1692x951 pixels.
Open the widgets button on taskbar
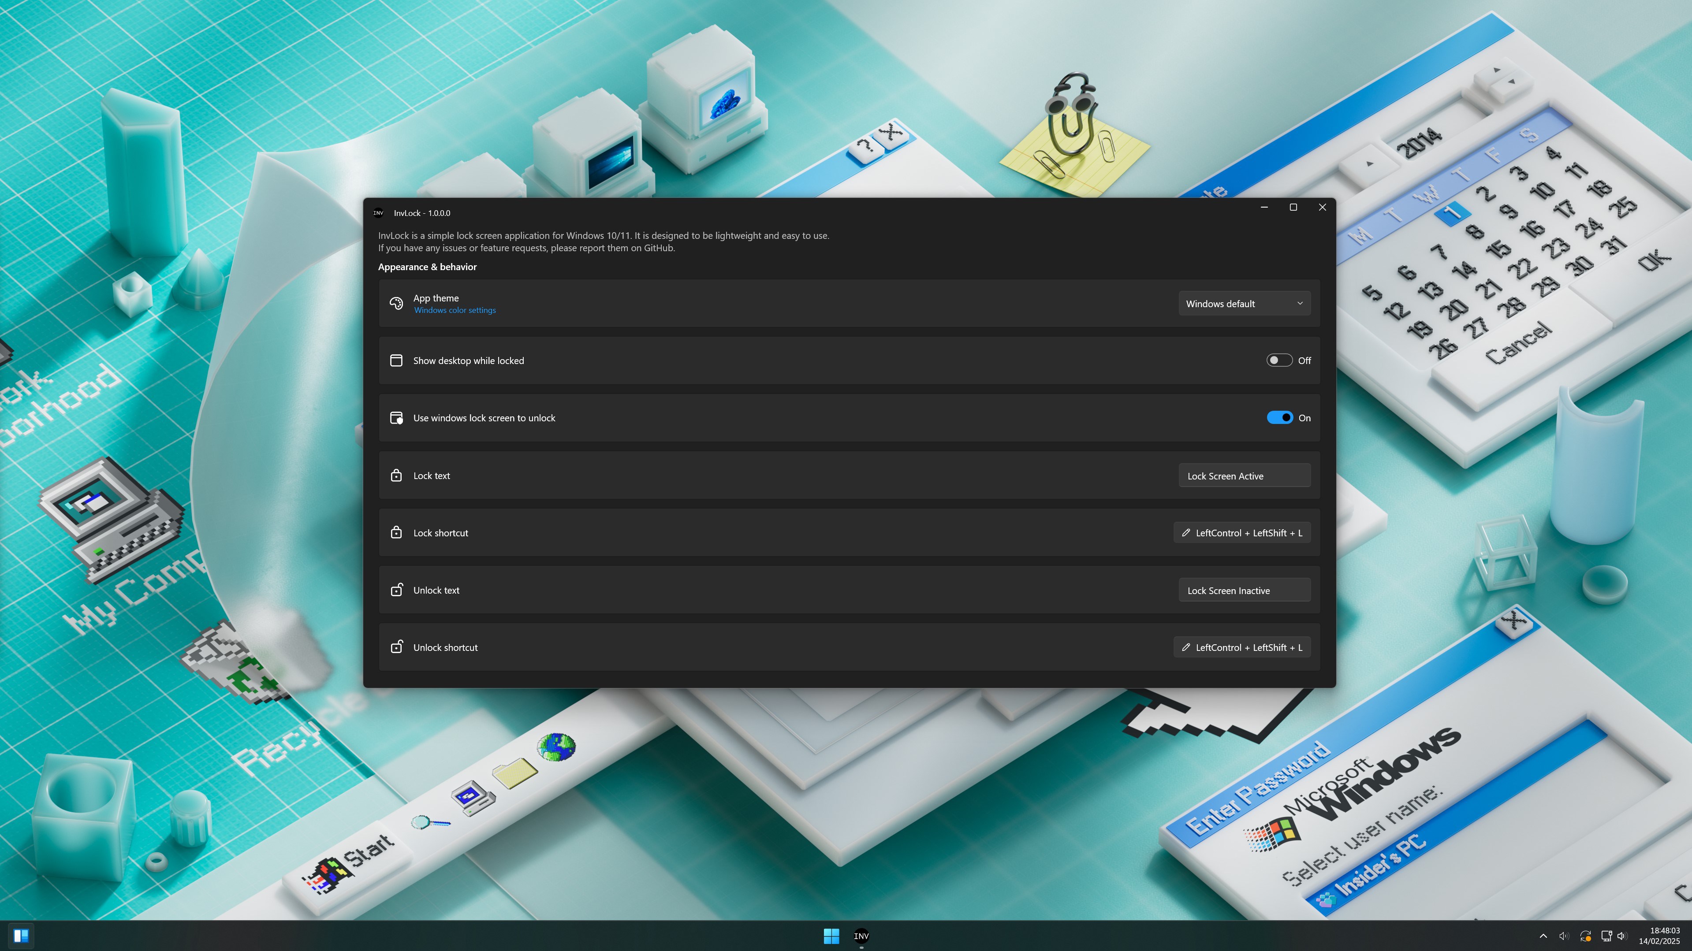tap(21, 935)
